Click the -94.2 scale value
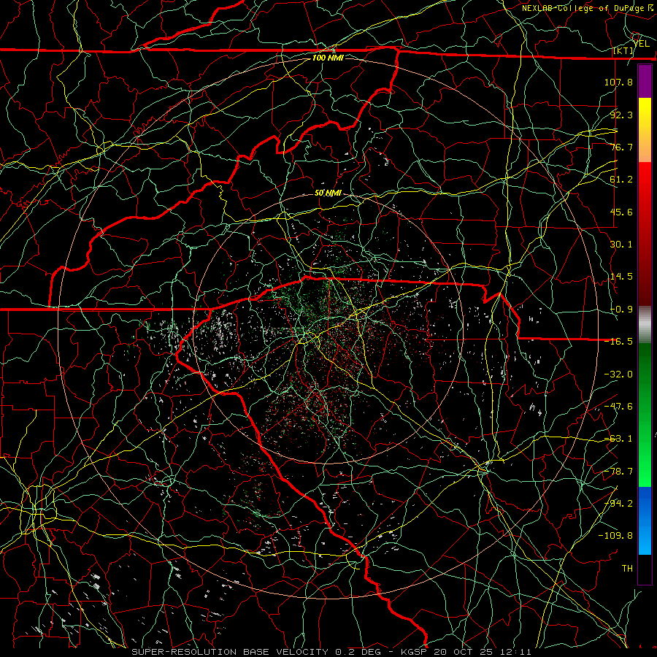Screen dimensions: 657x657 (618, 504)
